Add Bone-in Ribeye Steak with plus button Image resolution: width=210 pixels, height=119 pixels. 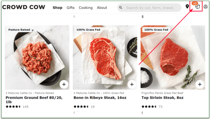coord(132,84)
